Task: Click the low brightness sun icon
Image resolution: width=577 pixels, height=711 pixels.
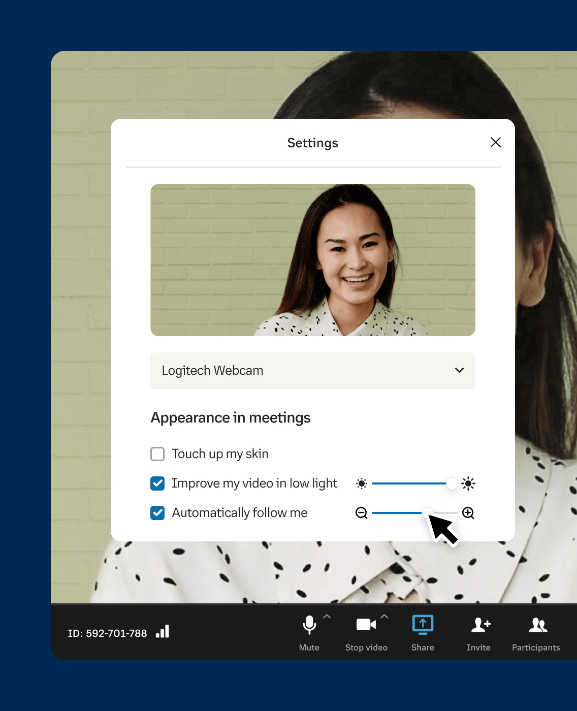Action: point(361,483)
